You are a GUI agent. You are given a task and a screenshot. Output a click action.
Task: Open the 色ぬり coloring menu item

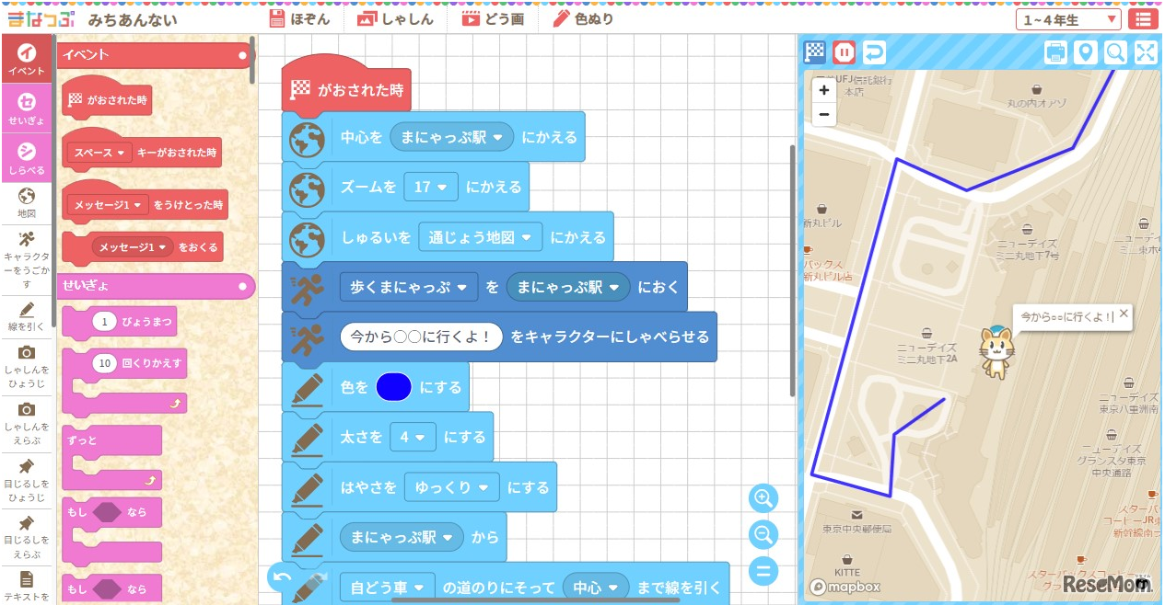pos(586,17)
